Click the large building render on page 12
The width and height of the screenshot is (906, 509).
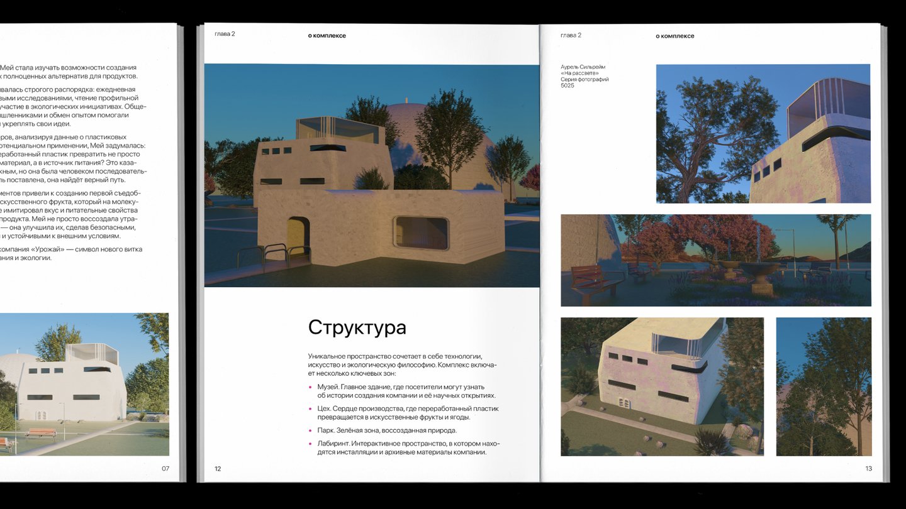[372, 175]
